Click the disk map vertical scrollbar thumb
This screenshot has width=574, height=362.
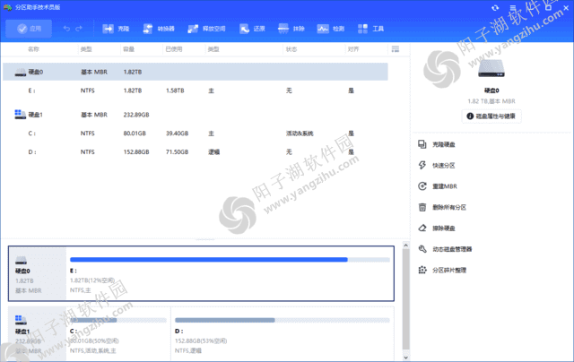click(405, 299)
